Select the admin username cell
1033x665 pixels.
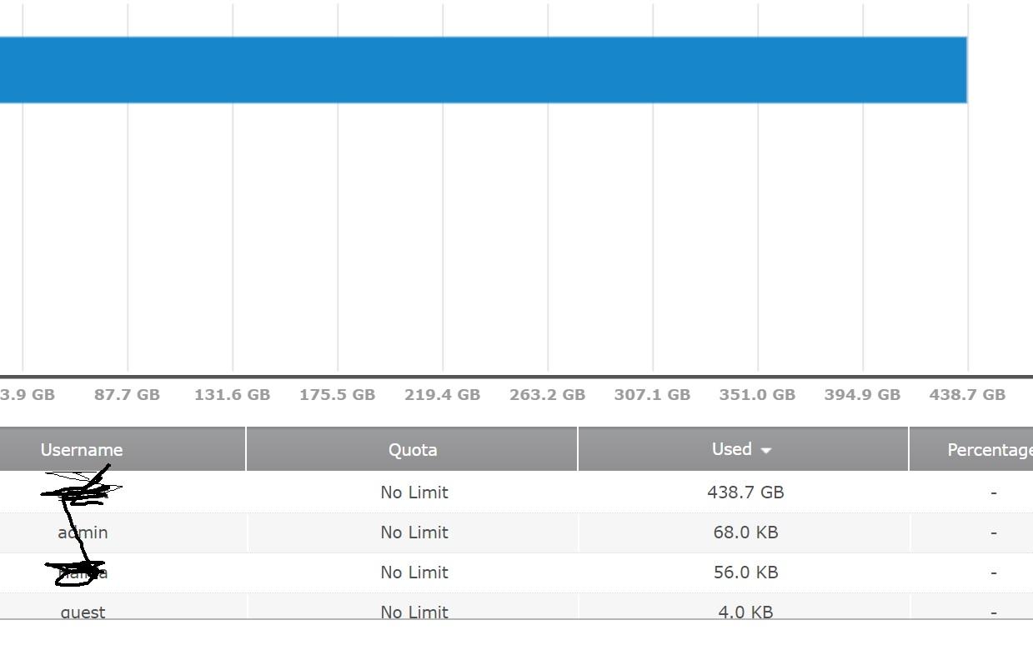[83, 532]
